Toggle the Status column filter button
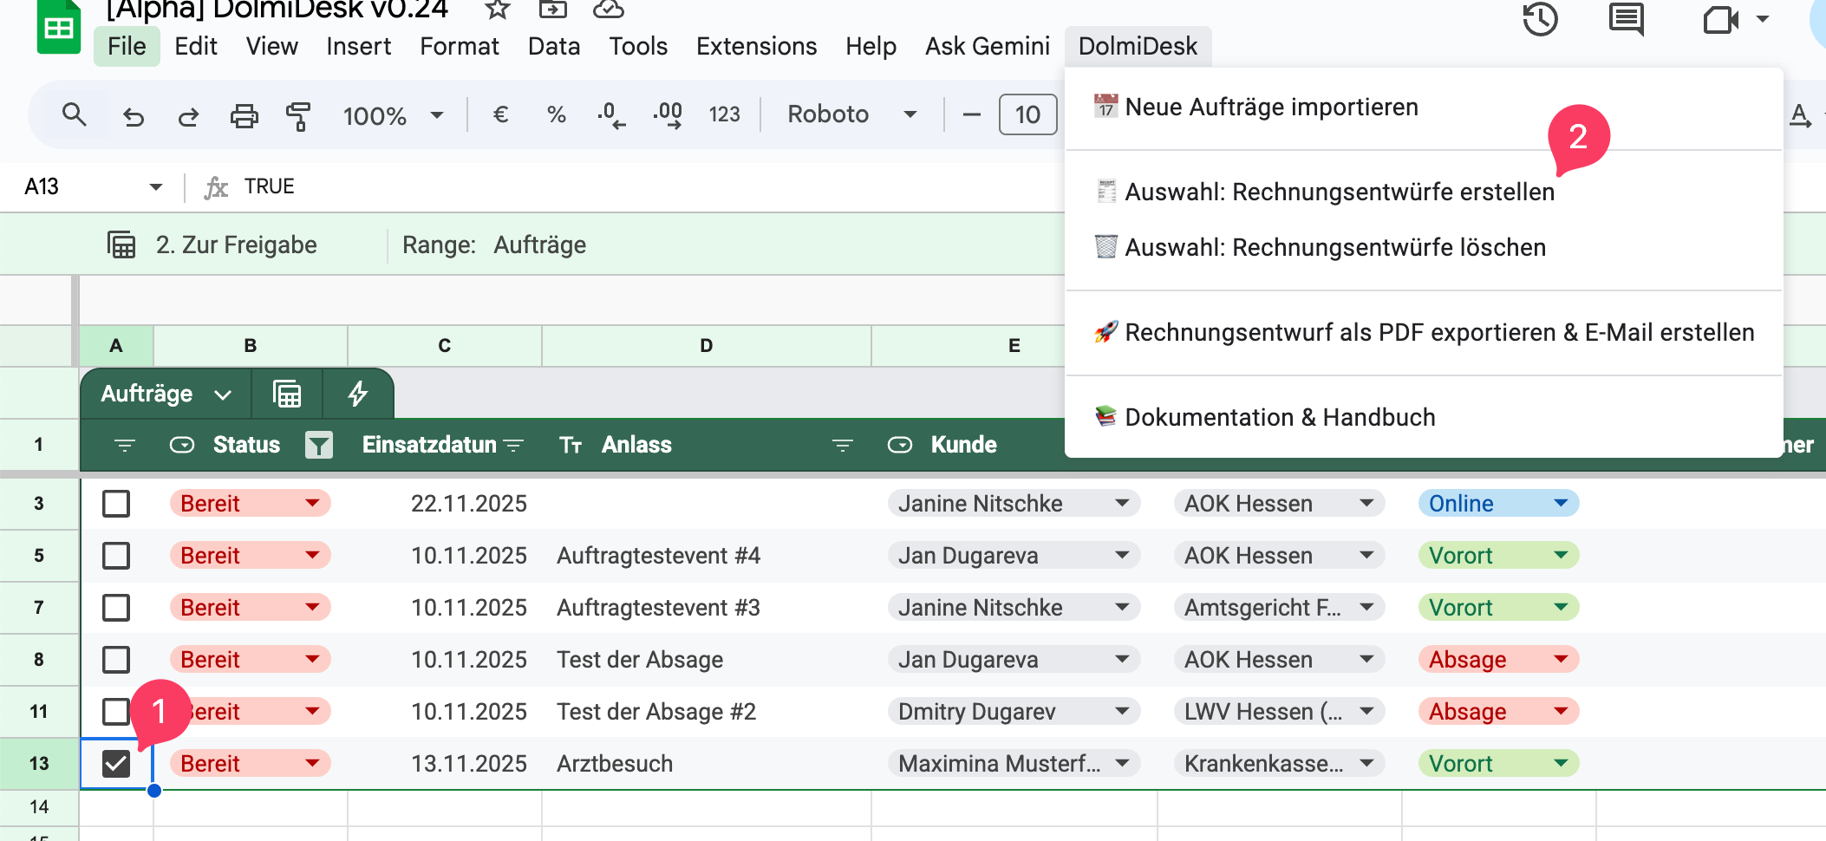 click(x=319, y=445)
